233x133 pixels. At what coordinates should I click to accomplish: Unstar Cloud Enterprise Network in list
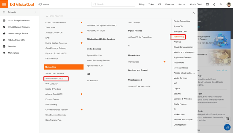[82, 109]
